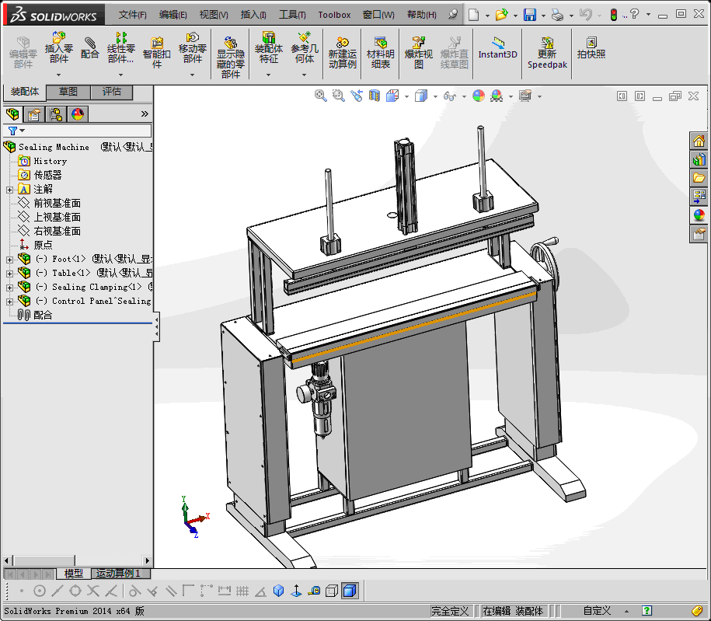Expand the 注解 (Annotations) tree node
The width and height of the screenshot is (711, 621).
9,190
